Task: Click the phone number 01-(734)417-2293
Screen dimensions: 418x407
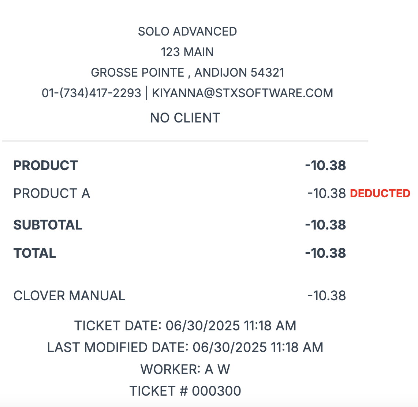Action: (x=91, y=93)
